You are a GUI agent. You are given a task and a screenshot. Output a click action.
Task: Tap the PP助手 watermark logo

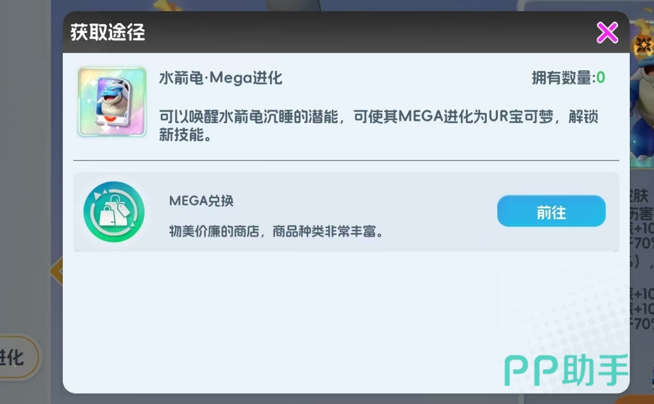[x=566, y=370]
